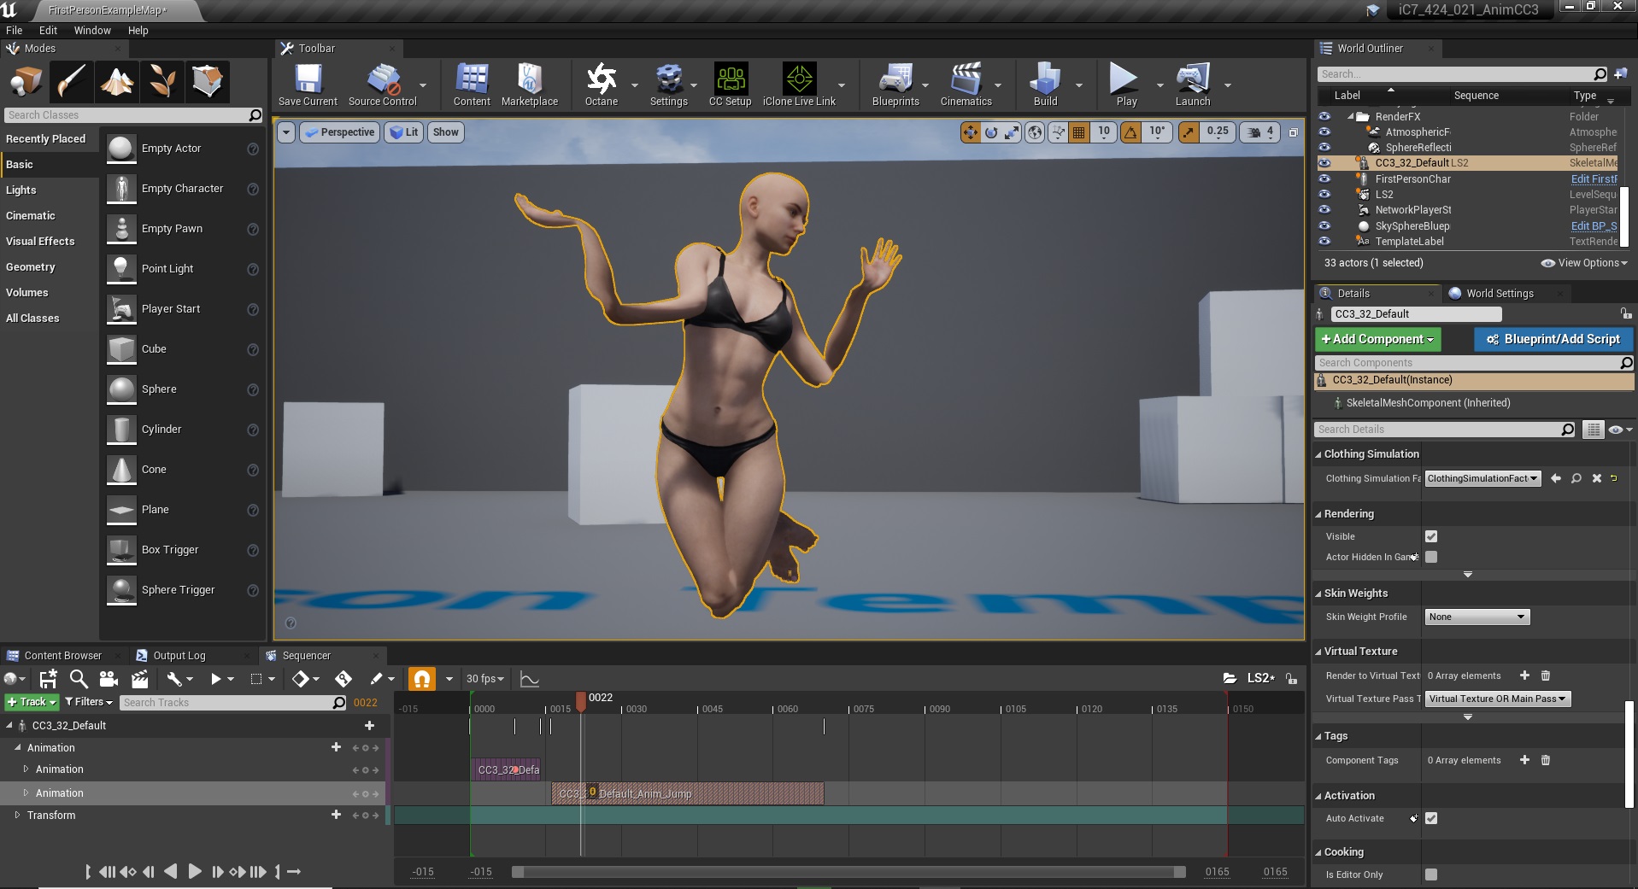Open the File menu
Viewport: 1638px width, 889px height.
(x=14, y=30)
